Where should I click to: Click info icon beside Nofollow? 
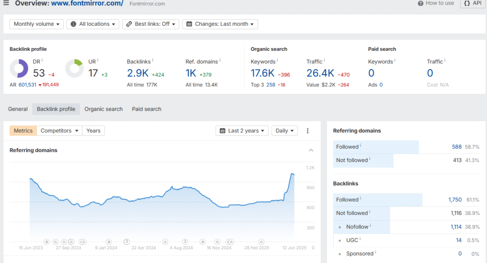[x=370, y=225]
